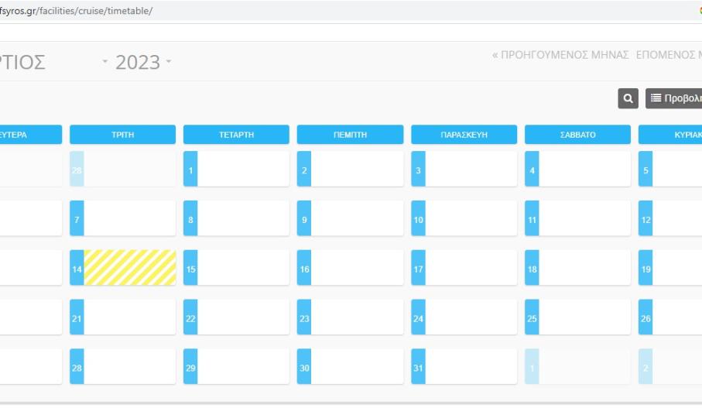Choose day 25 on Saturday

pos(577,317)
